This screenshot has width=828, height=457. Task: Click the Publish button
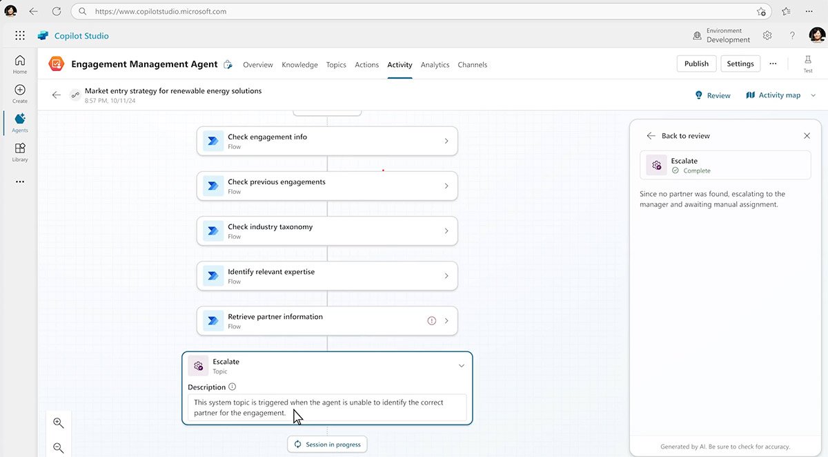[x=696, y=64]
